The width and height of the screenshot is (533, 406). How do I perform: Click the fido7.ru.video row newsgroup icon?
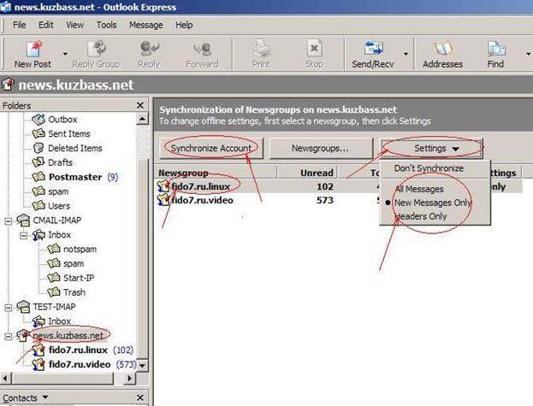pos(163,200)
